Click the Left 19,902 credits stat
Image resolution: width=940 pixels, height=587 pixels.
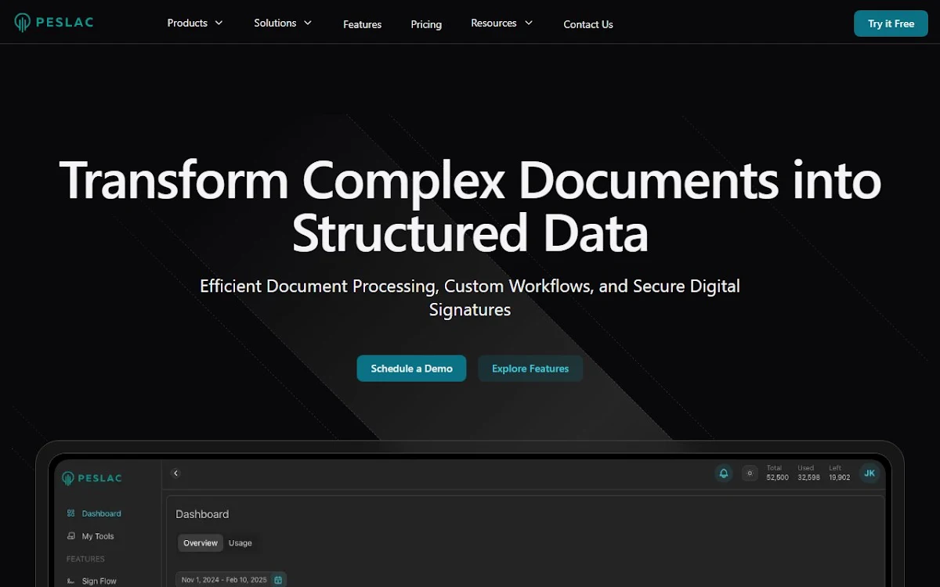839,473
